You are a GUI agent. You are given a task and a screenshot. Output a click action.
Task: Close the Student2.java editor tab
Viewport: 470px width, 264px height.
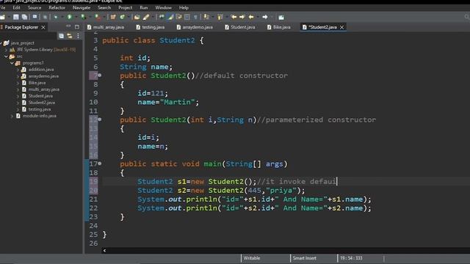(341, 27)
